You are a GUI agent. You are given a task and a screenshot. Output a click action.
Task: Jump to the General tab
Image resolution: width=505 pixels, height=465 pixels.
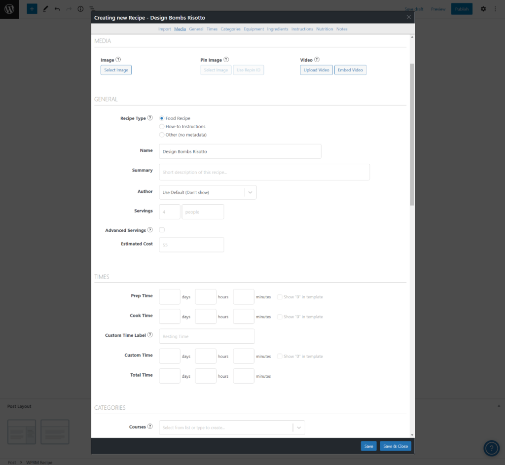click(196, 29)
